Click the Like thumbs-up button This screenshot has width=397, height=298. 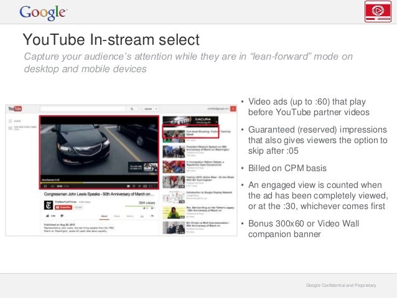point(50,216)
